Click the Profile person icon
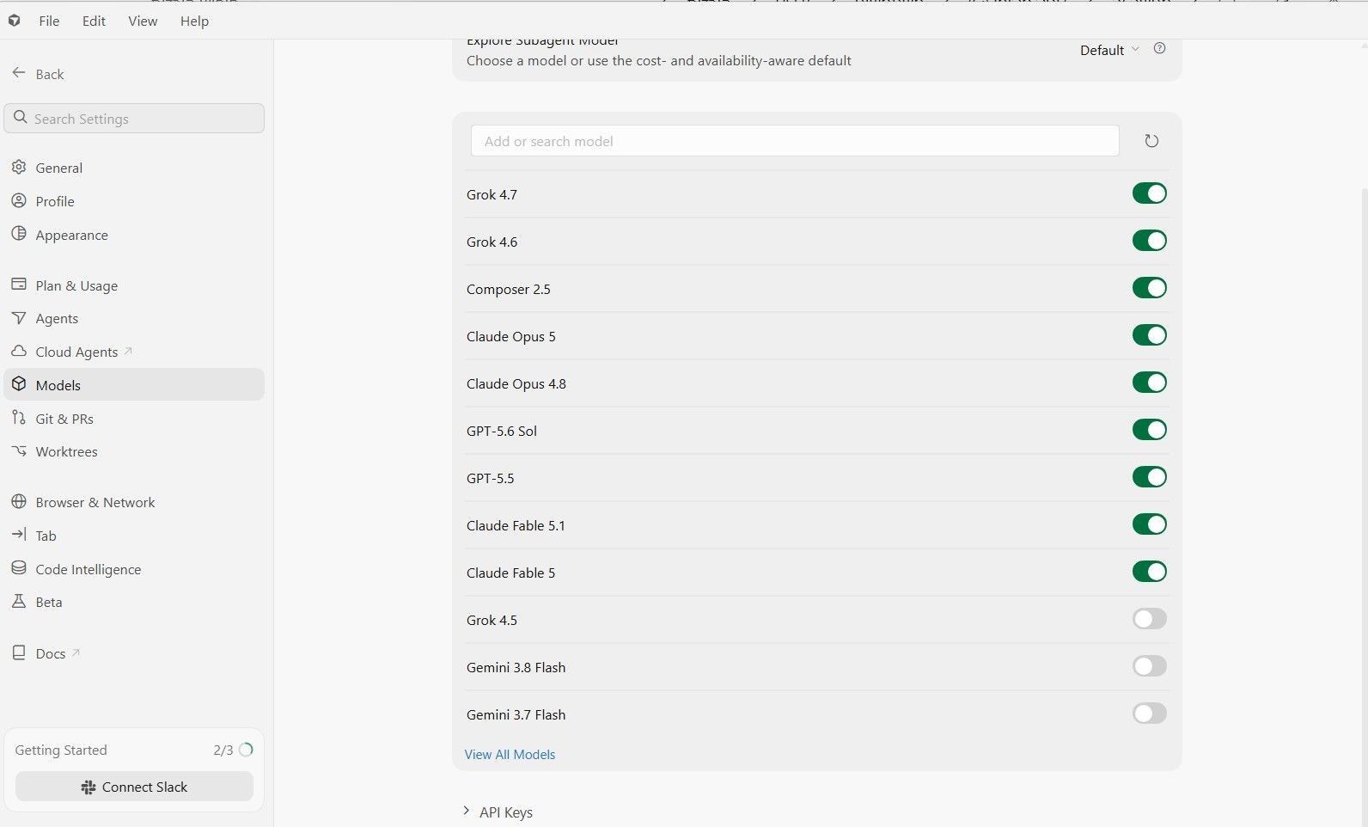Screen dimensions: 1368x827 [19, 200]
